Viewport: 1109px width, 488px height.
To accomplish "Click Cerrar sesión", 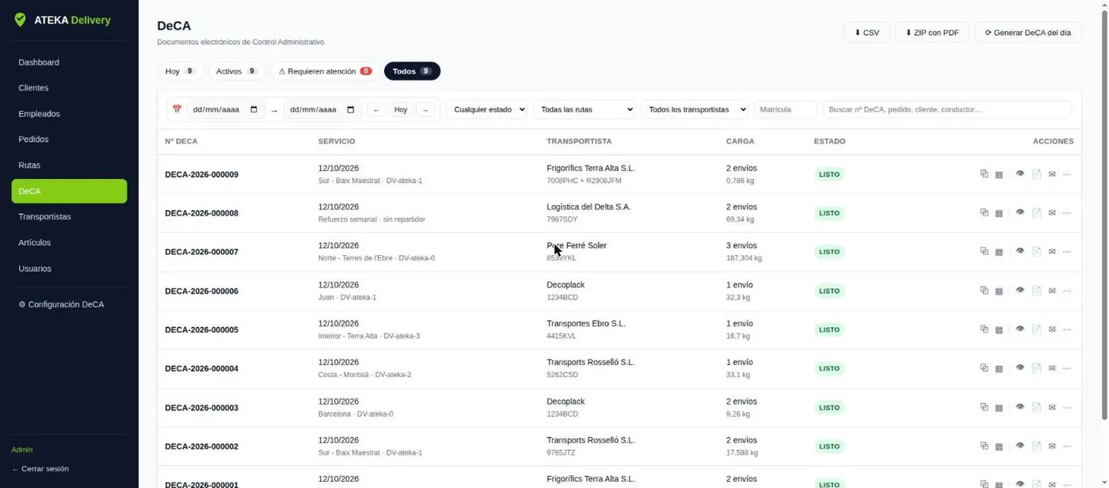I will 40,469.
